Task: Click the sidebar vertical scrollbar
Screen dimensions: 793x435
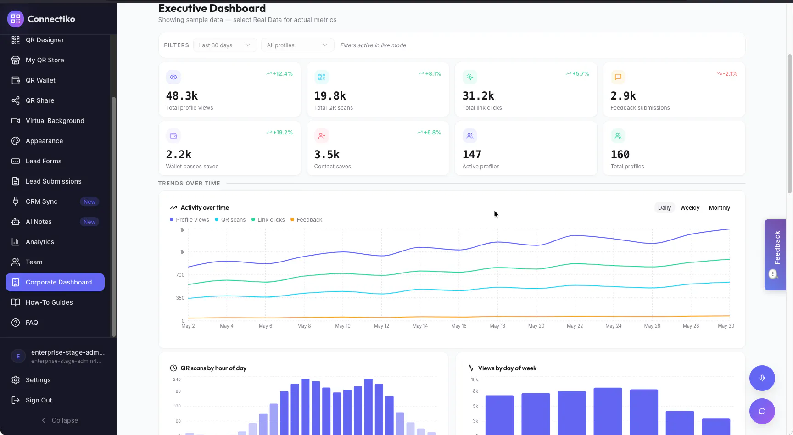Action: (114, 217)
